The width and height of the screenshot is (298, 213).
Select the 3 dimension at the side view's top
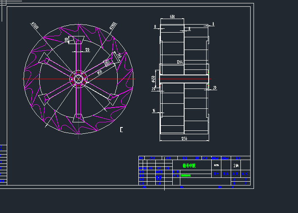click(213, 24)
